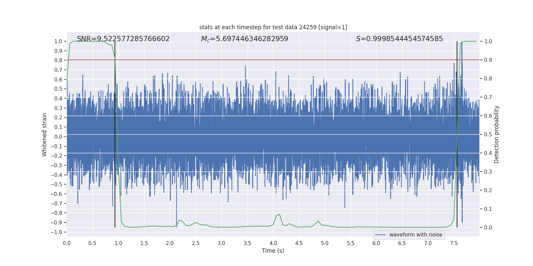Click the plot title about test data 24259

[273, 27]
